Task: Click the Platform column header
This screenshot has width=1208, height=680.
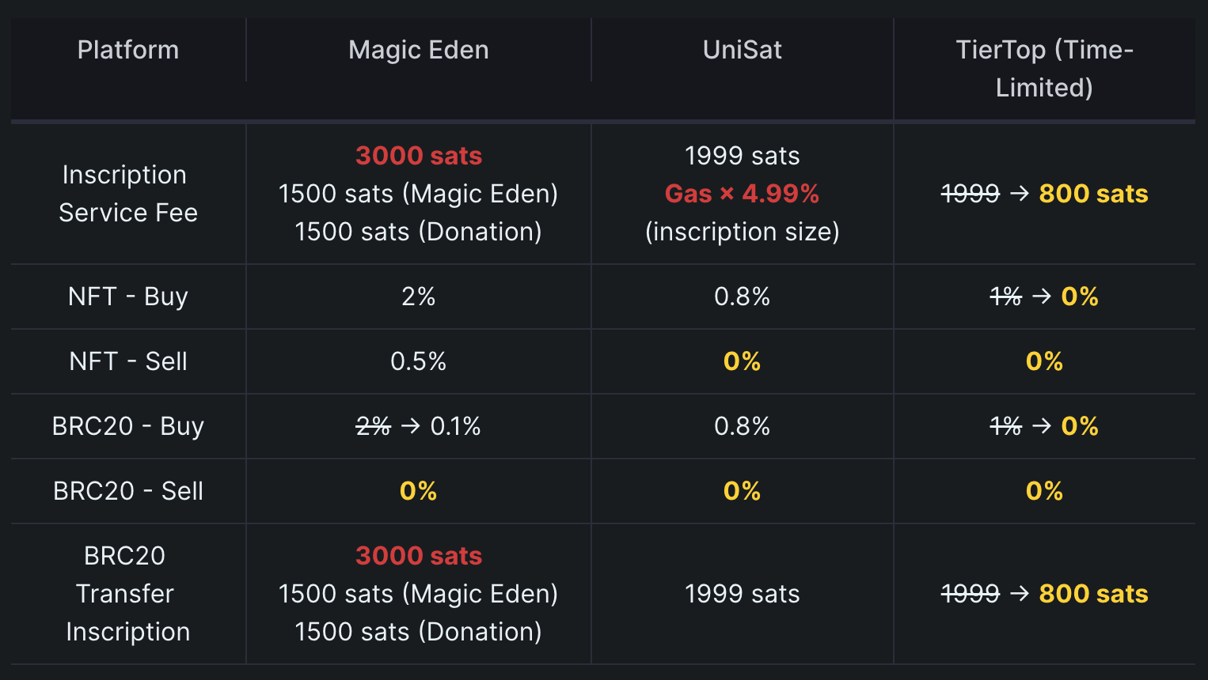Action: 128,50
